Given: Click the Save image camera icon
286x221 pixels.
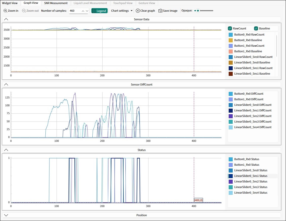Looking at the screenshot, I should point(160,11).
